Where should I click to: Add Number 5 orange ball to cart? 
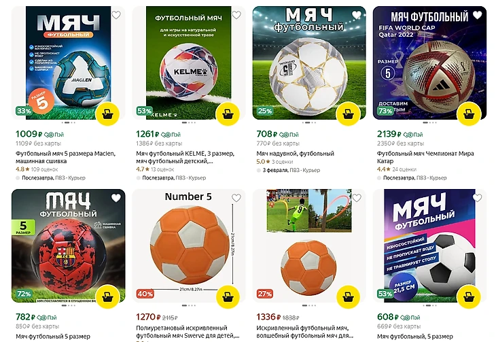[228, 296]
